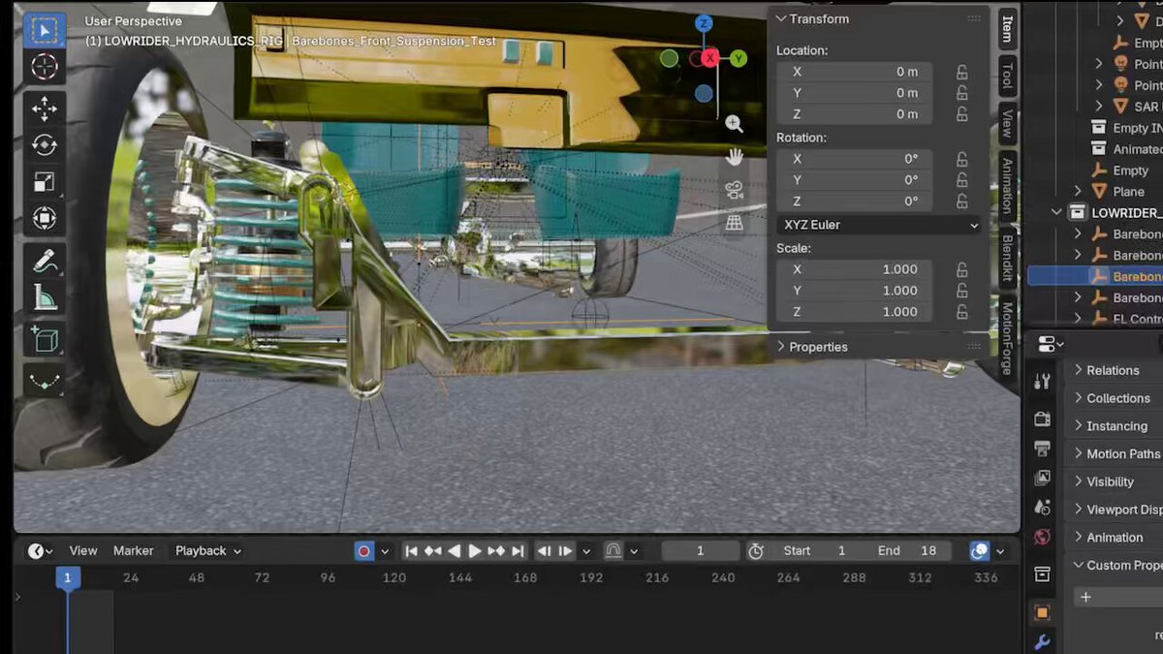Pick the Annotate pencil tool
This screenshot has height=654, width=1163.
[x=45, y=261]
